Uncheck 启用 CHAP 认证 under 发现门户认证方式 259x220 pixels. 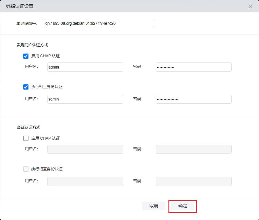(26, 56)
